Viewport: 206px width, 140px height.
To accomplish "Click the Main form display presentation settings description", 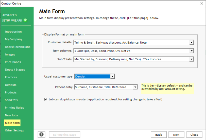I will pos(99,18).
